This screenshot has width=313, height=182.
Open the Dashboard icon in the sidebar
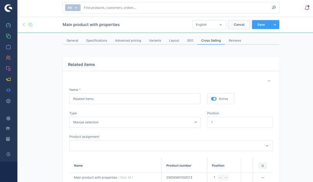pos(9,25)
